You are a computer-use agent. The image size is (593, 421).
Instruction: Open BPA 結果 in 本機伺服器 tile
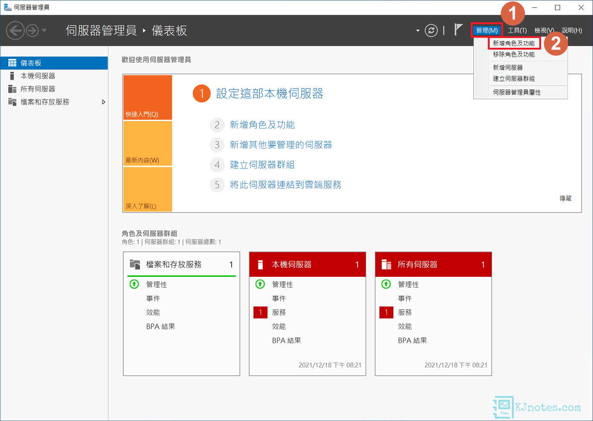287,340
